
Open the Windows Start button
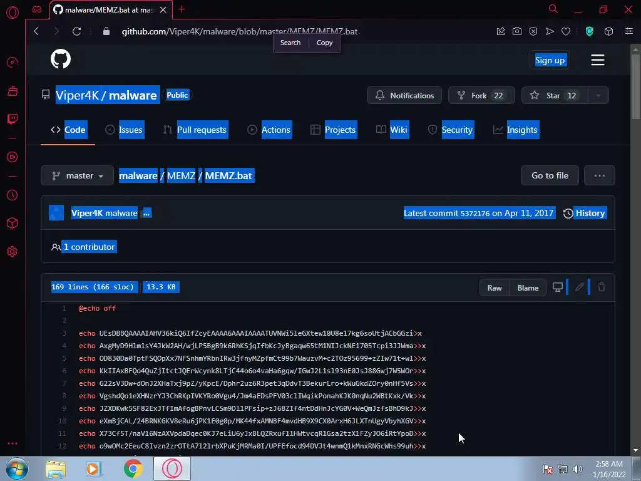(x=17, y=468)
